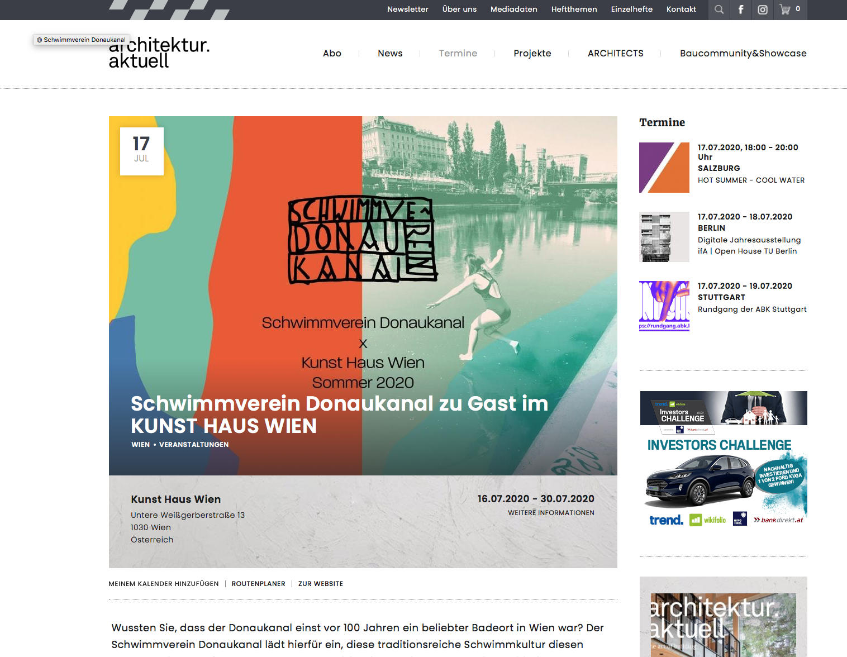Follow the ZUR WEBSITE link
847x657 pixels.
pos(321,584)
